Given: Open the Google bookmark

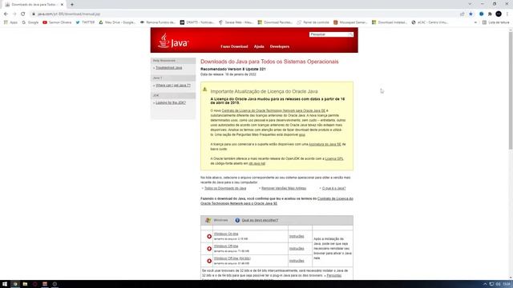Looking at the screenshot, I should click(x=30, y=22).
